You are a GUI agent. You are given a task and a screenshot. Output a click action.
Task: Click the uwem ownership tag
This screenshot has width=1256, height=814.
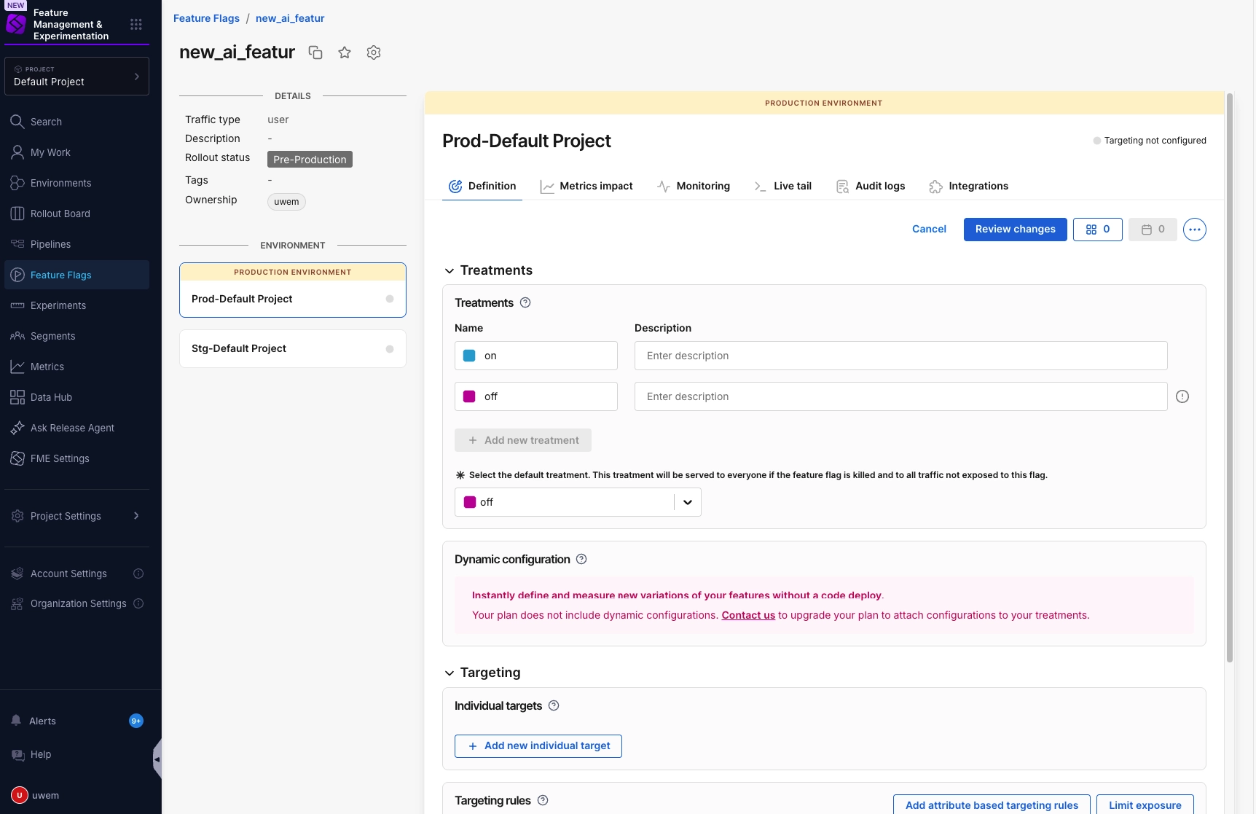(286, 202)
